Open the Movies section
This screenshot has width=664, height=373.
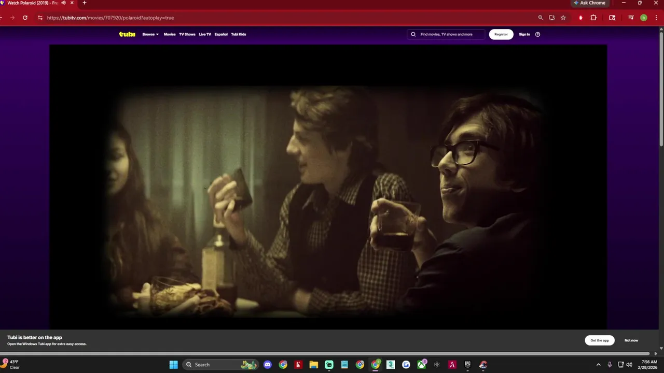[170, 34]
